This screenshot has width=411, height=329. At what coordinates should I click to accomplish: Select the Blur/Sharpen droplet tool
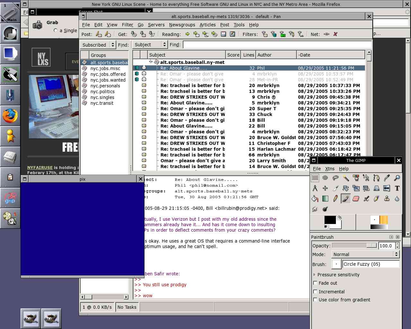[397, 199]
